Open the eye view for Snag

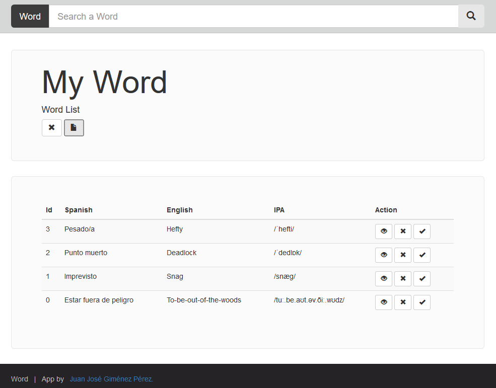coord(383,279)
